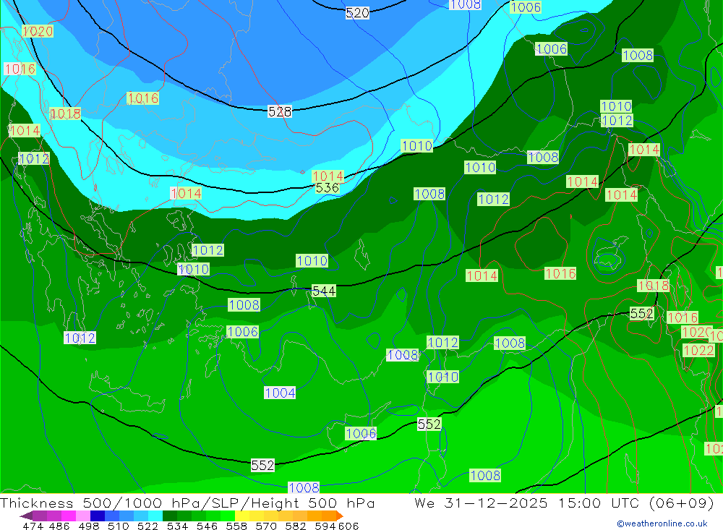
Task: Select the blue 1004 pressure label
Action: pyautogui.click(x=280, y=393)
